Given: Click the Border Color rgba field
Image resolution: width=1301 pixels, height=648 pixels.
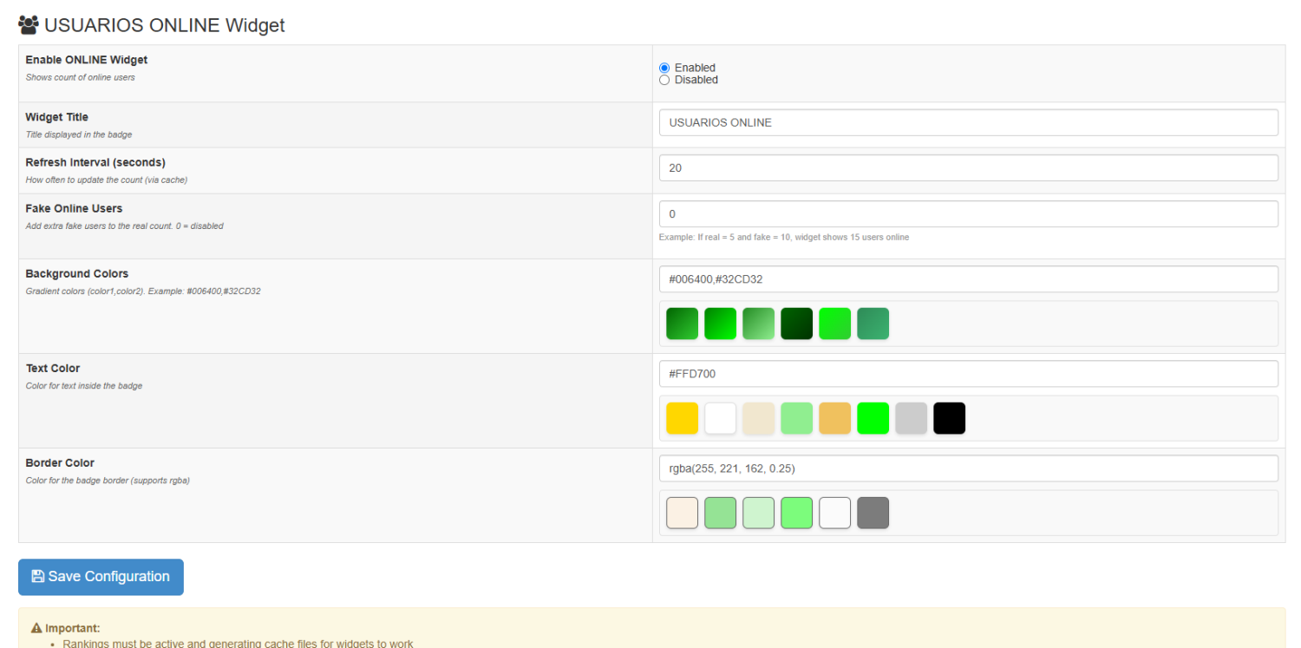Looking at the screenshot, I should pyautogui.click(x=968, y=468).
